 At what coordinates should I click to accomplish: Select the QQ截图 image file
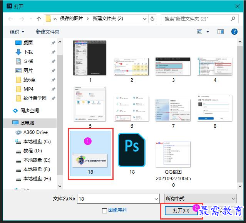(173, 154)
